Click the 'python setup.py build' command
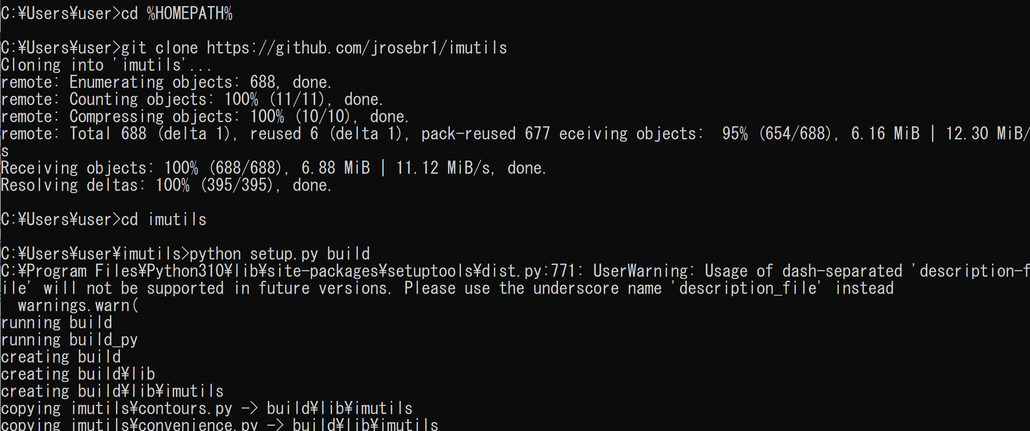 click(280, 254)
